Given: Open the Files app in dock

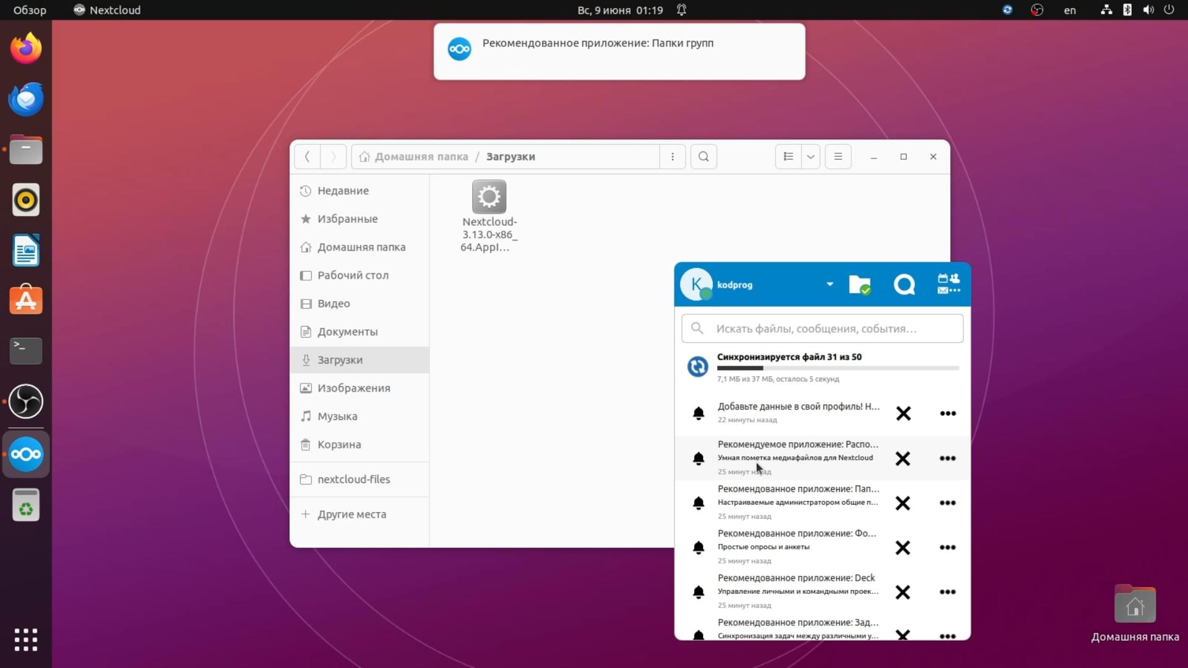Looking at the screenshot, I should click(26, 150).
